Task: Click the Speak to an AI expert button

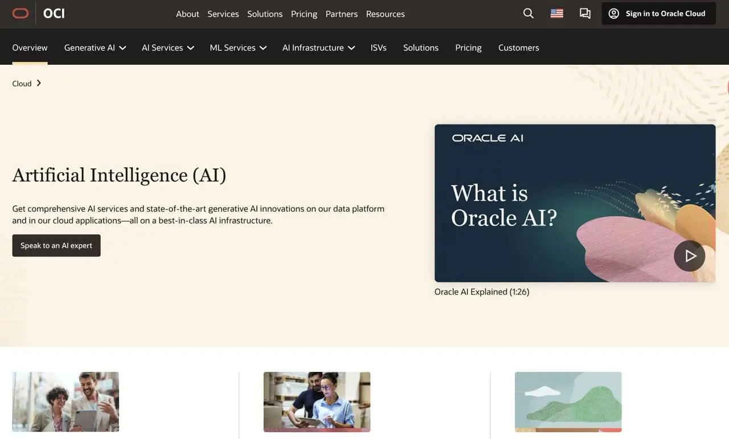Action: [x=56, y=245]
